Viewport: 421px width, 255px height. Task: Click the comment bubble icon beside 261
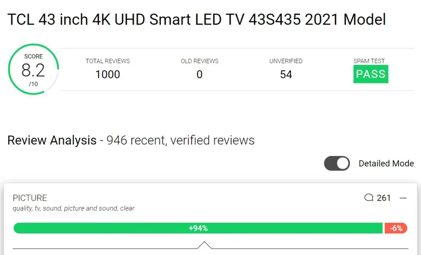click(368, 198)
